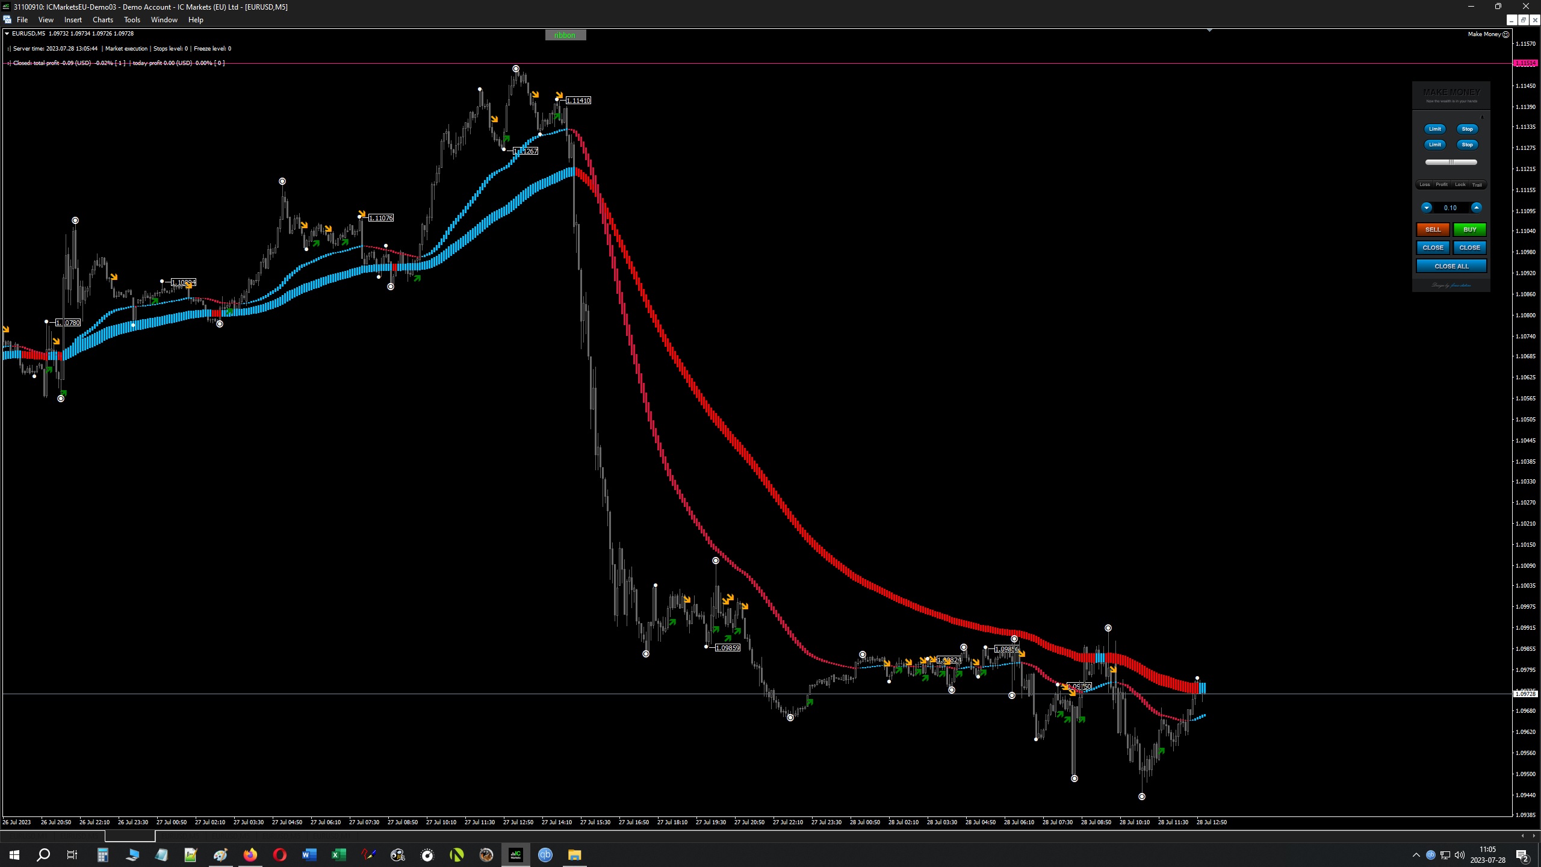Click the lot size 0.10 field

tap(1450, 208)
